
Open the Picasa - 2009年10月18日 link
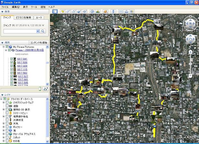click(x=29, y=50)
